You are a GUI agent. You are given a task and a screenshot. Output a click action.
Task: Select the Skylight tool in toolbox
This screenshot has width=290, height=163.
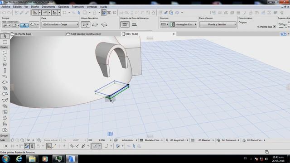click(5, 106)
